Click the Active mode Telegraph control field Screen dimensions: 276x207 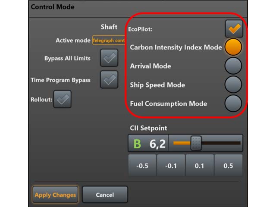coord(108,40)
